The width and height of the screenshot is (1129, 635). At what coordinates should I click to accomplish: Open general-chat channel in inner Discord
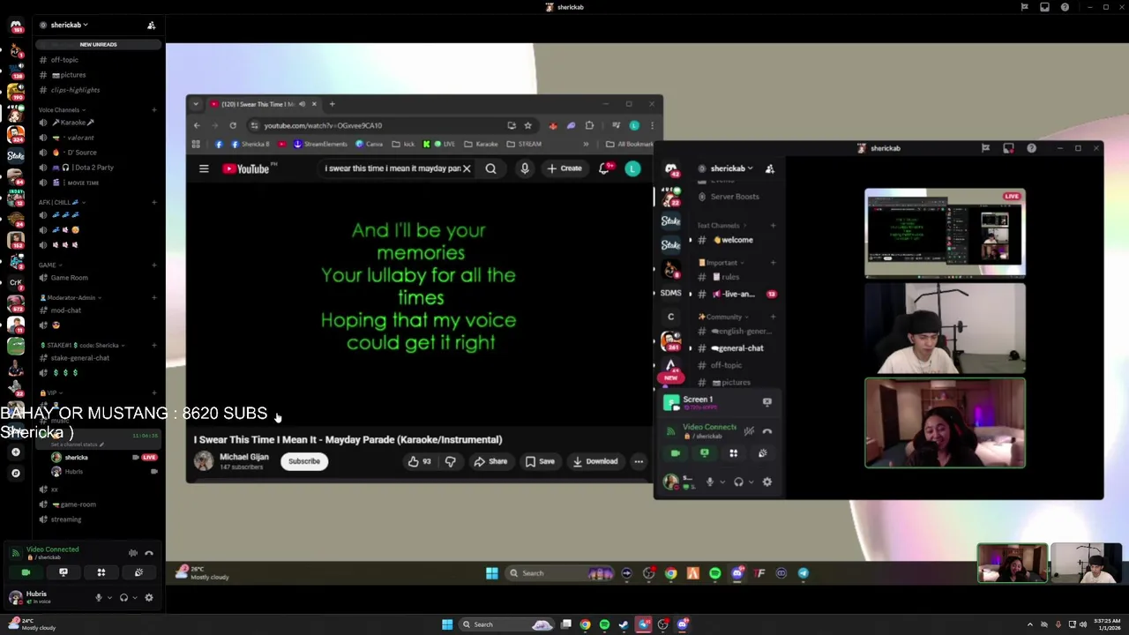(737, 348)
